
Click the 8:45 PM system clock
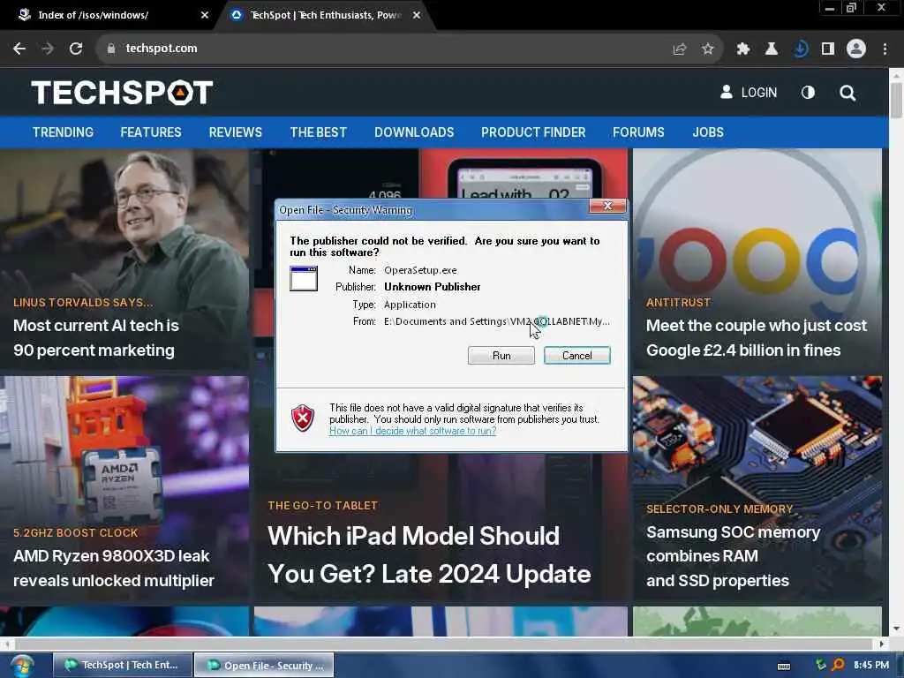pos(871,665)
